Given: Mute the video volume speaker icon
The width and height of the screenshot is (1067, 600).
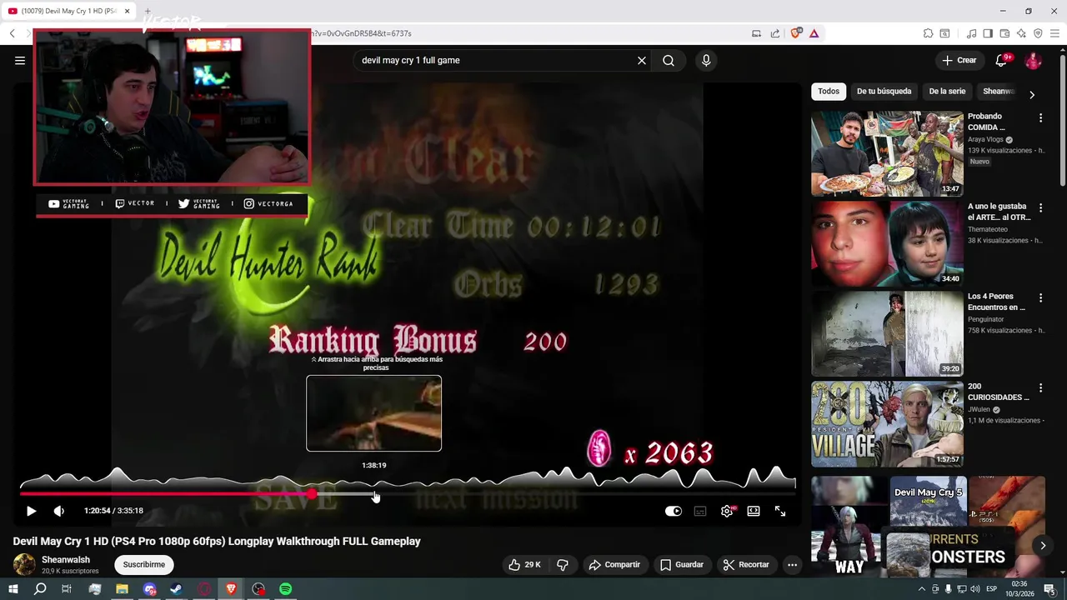Looking at the screenshot, I should 58,511.
